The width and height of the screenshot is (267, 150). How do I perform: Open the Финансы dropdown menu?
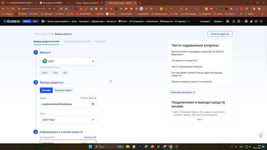coord(112,21)
